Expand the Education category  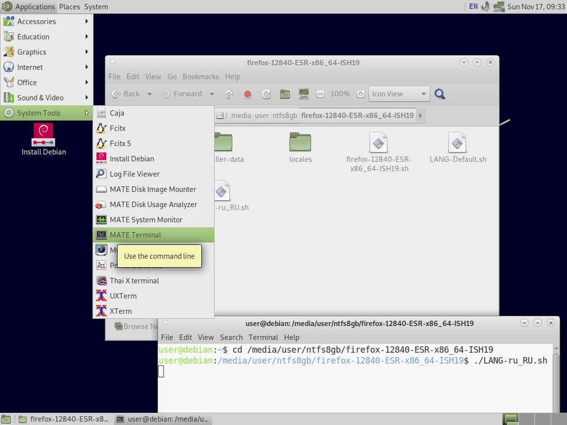[x=46, y=37]
